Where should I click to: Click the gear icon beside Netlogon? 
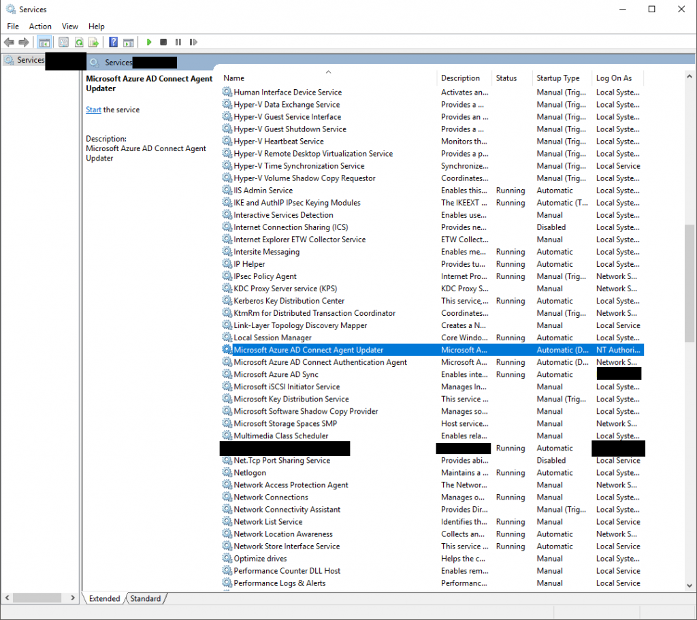(227, 472)
